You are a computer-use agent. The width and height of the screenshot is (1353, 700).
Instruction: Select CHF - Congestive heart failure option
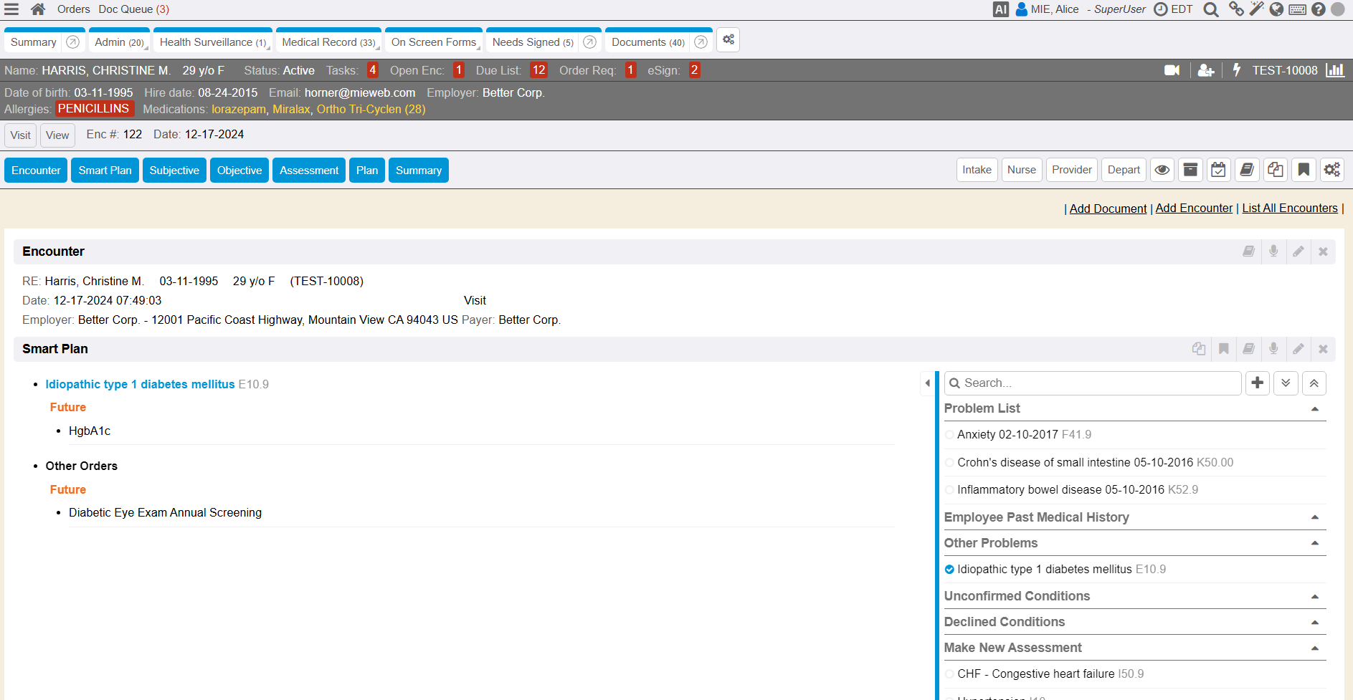(949, 674)
